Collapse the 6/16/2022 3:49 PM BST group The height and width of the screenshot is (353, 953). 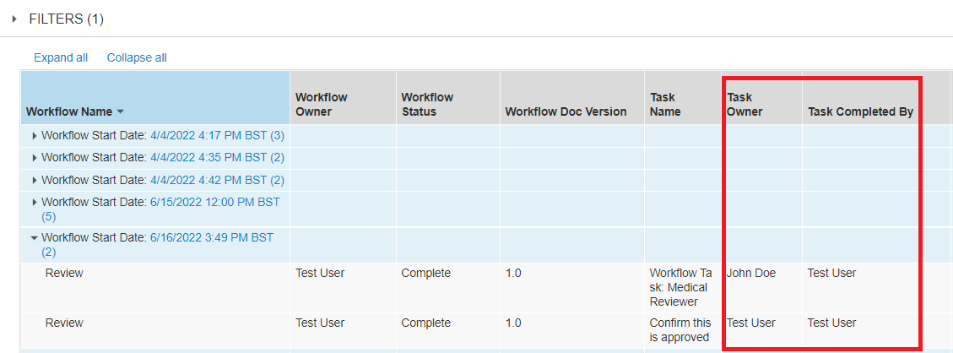click(35, 238)
